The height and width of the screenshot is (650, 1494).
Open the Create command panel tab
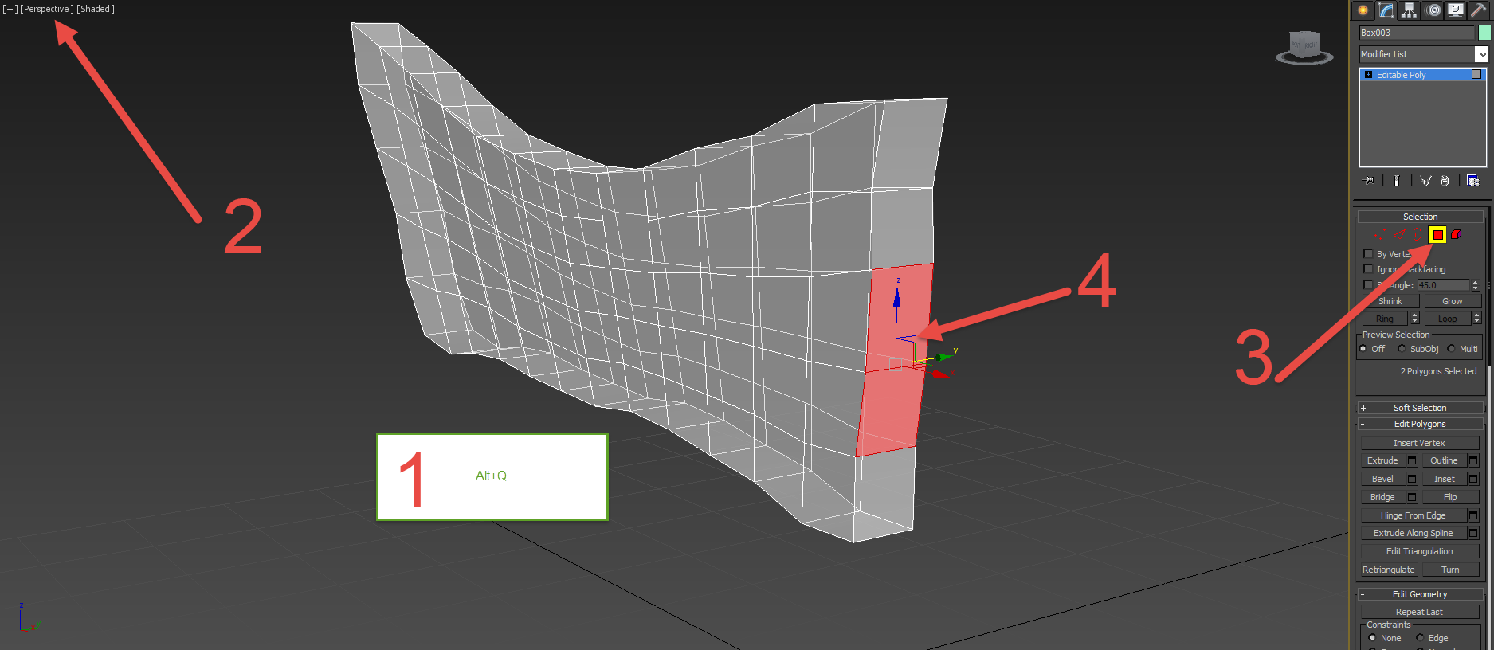click(x=1363, y=10)
